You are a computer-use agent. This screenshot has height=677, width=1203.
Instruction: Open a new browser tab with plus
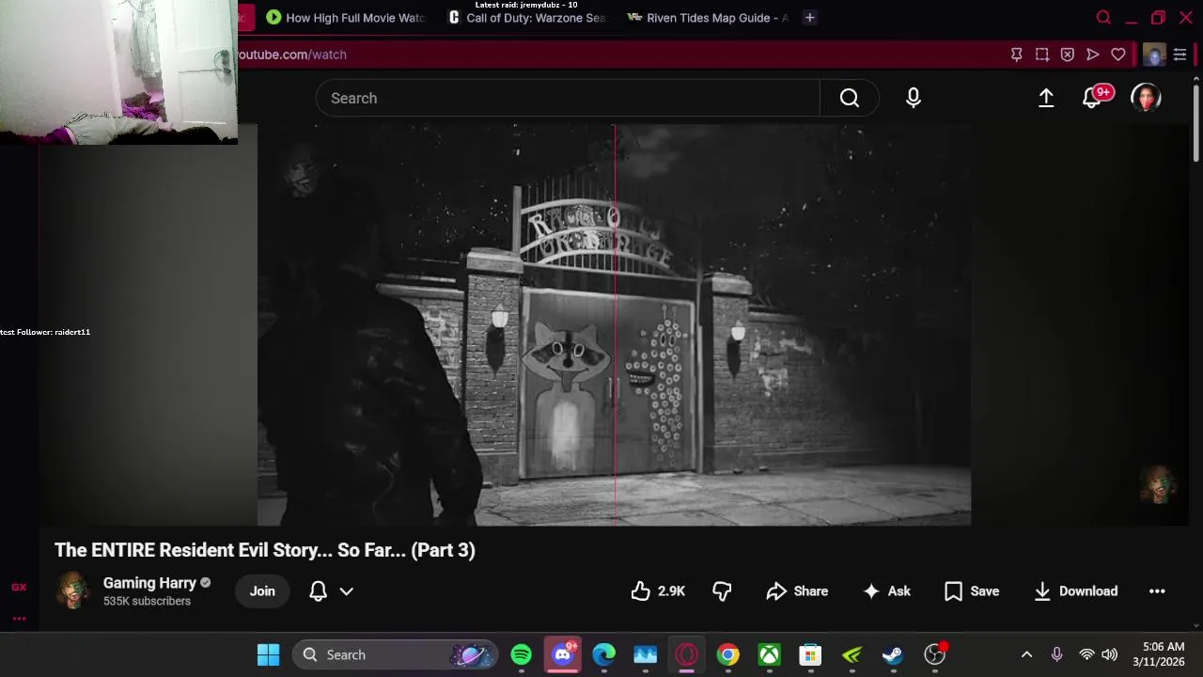click(x=809, y=17)
